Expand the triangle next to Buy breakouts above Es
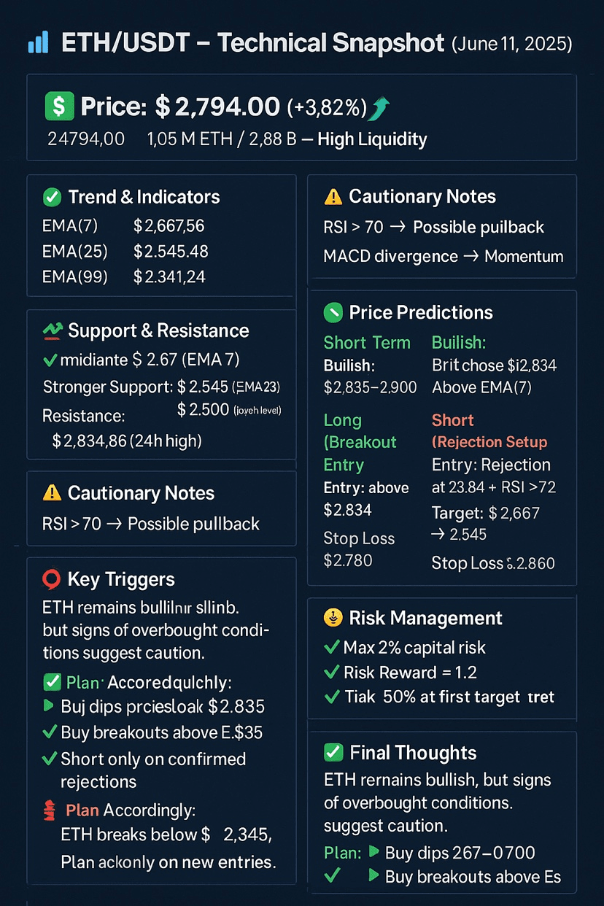The height and width of the screenshot is (906, 604). click(x=374, y=876)
